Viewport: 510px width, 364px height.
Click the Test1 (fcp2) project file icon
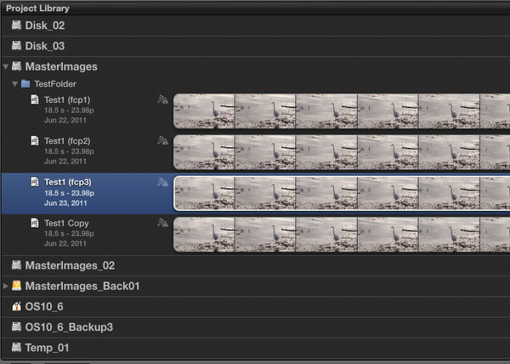tap(35, 140)
